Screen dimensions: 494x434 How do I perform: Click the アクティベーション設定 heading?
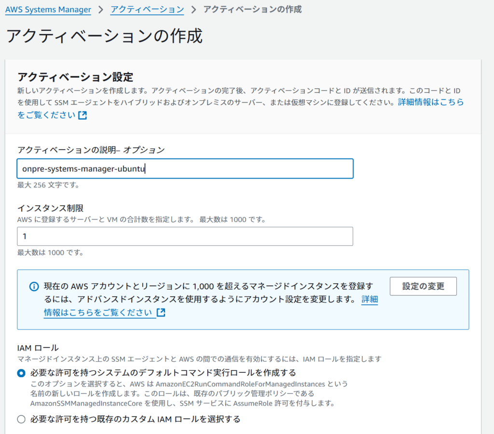(x=75, y=77)
